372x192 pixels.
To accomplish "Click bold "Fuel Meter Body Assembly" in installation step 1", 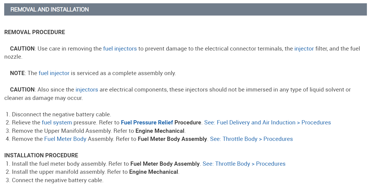I will (165, 164).
